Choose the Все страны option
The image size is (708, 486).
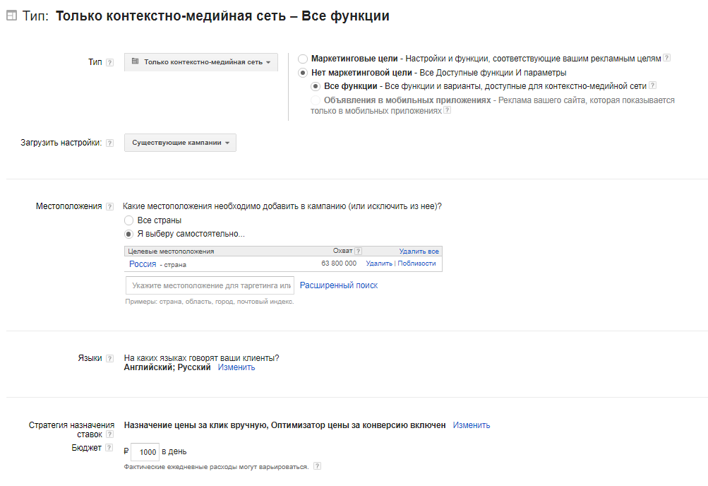(128, 220)
